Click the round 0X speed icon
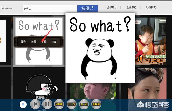Image resolution: width=172 pixels, height=111 pixels. [23, 104]
